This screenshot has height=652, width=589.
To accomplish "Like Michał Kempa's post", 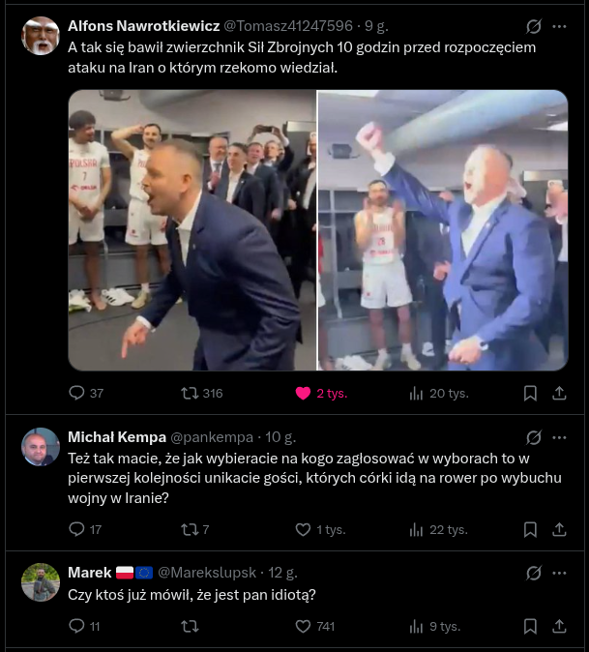I will click(x=304, y=529).
